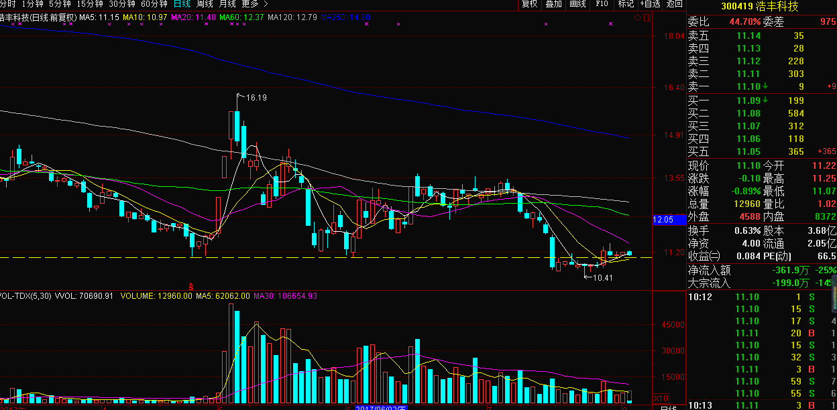Image resolution: width=837 pixels, height=410 pixels.
Task: Select the 买五 11.05 bid row
Action: pos(762,151)
